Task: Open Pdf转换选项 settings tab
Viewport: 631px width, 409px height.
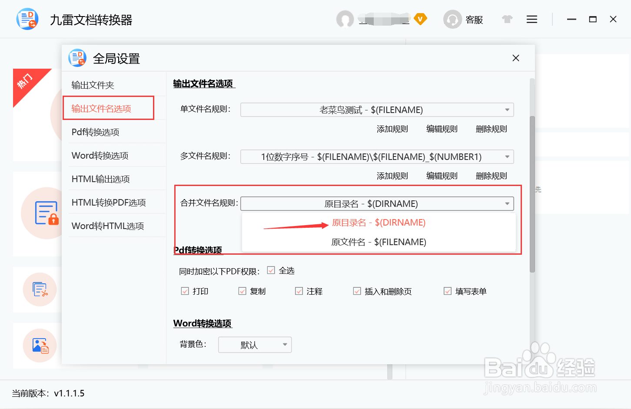Action: click(117, 132)
